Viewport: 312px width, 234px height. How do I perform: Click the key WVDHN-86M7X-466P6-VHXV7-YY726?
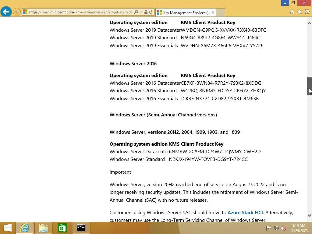[222, 46]
